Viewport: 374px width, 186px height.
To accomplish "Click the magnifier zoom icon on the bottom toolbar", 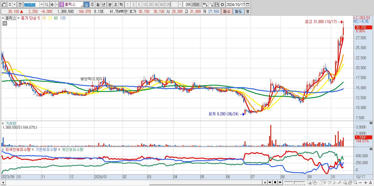I will (355, 183).
